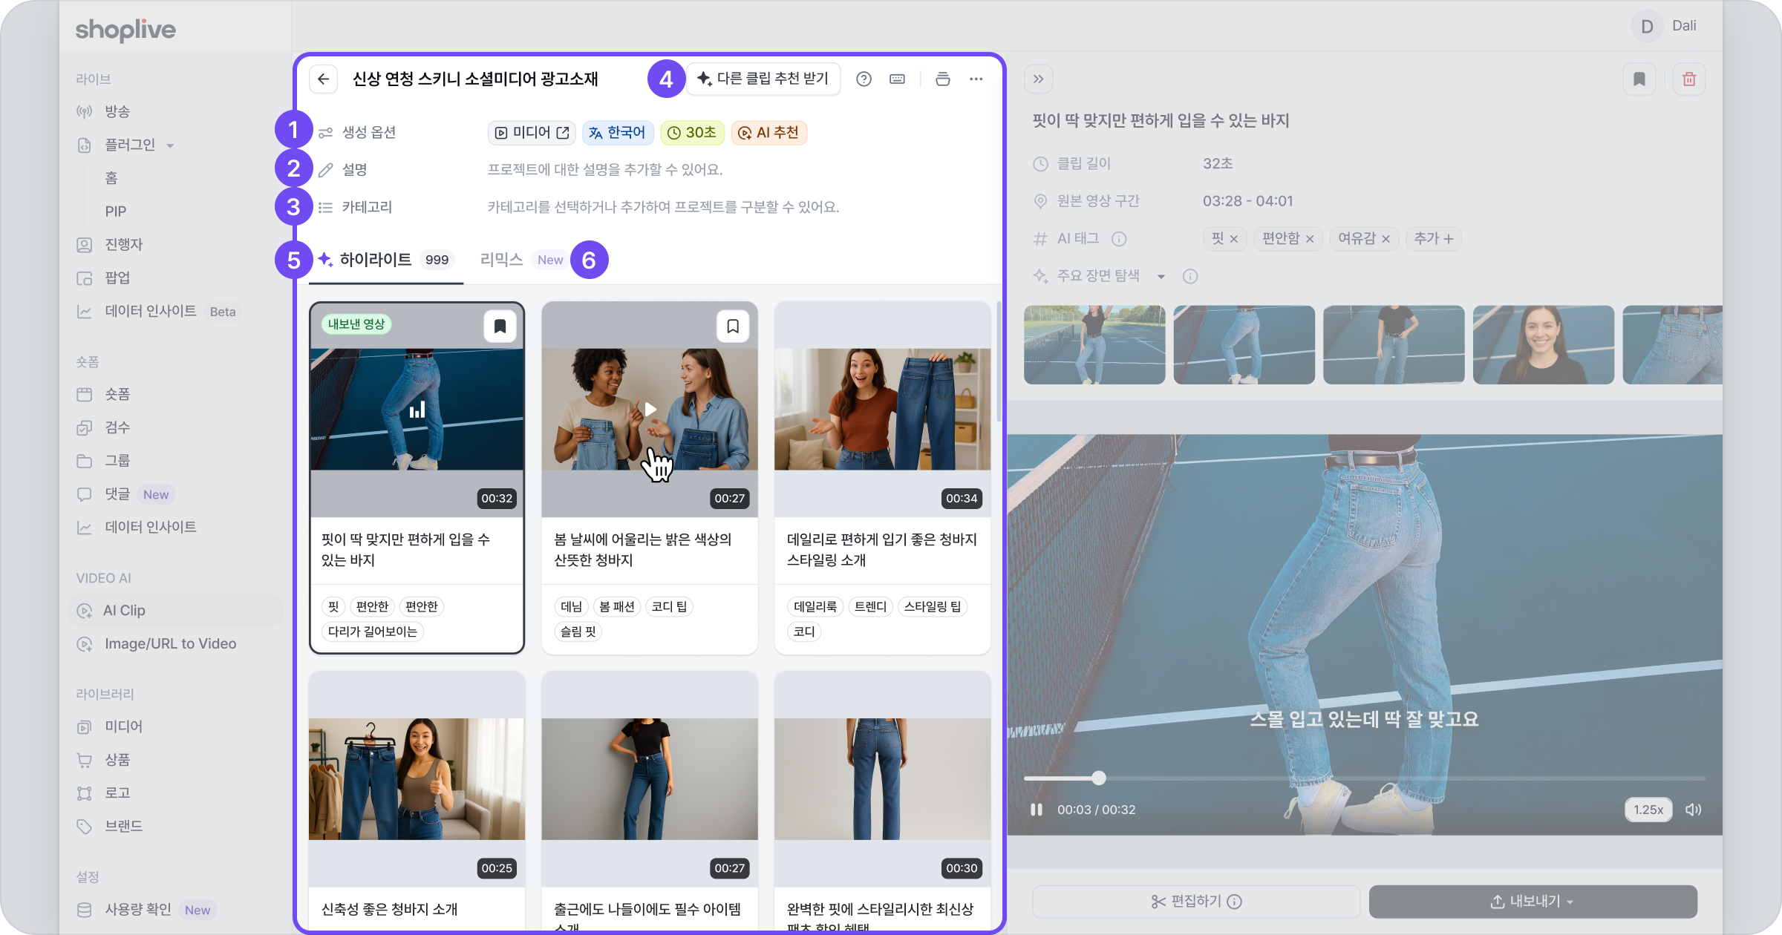Select the woman's face scene thumbnail
Screen dimensions: 1782x935
point(1543,344)
